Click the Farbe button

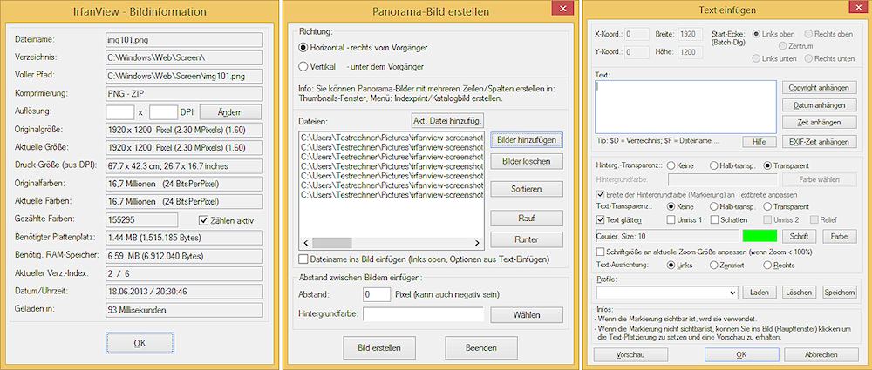840,236
